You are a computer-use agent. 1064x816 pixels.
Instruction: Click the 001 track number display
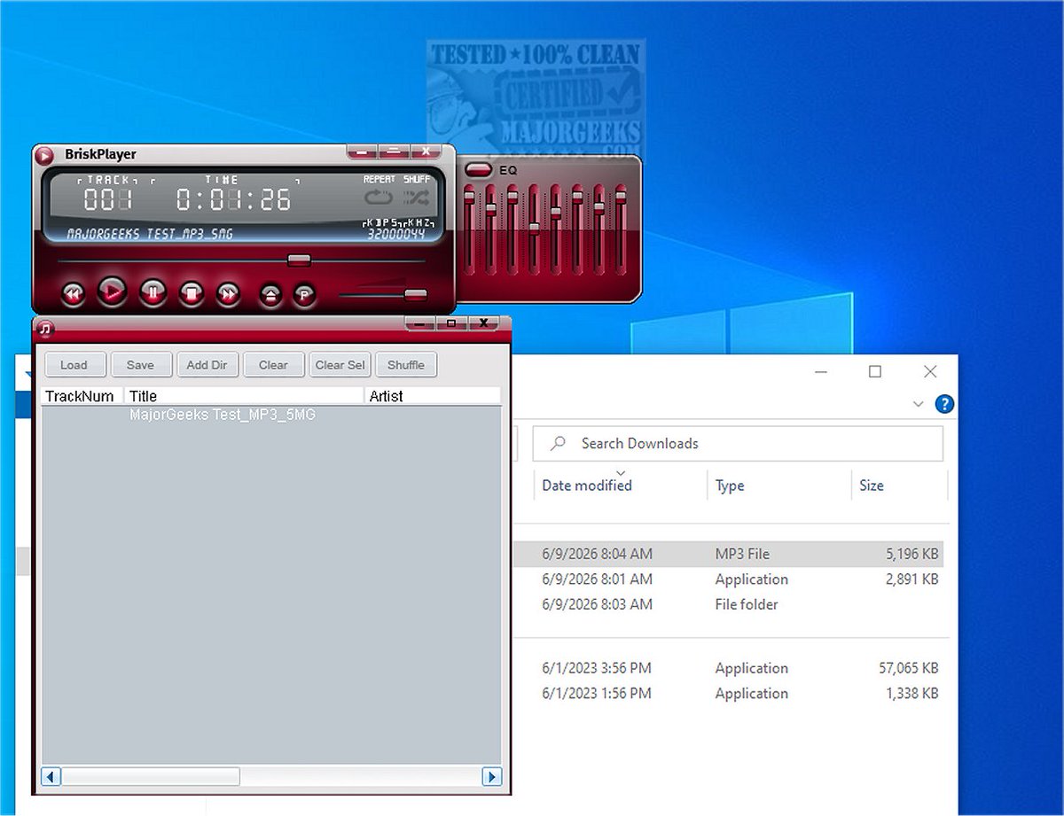[x=108, y=199]
